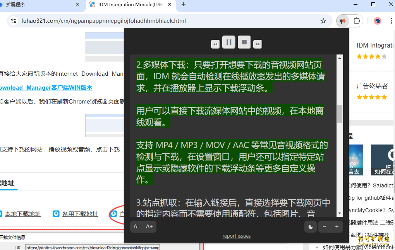Close the 扩展程序 tab
395x250 pixels.
click(x=77, y=4)
